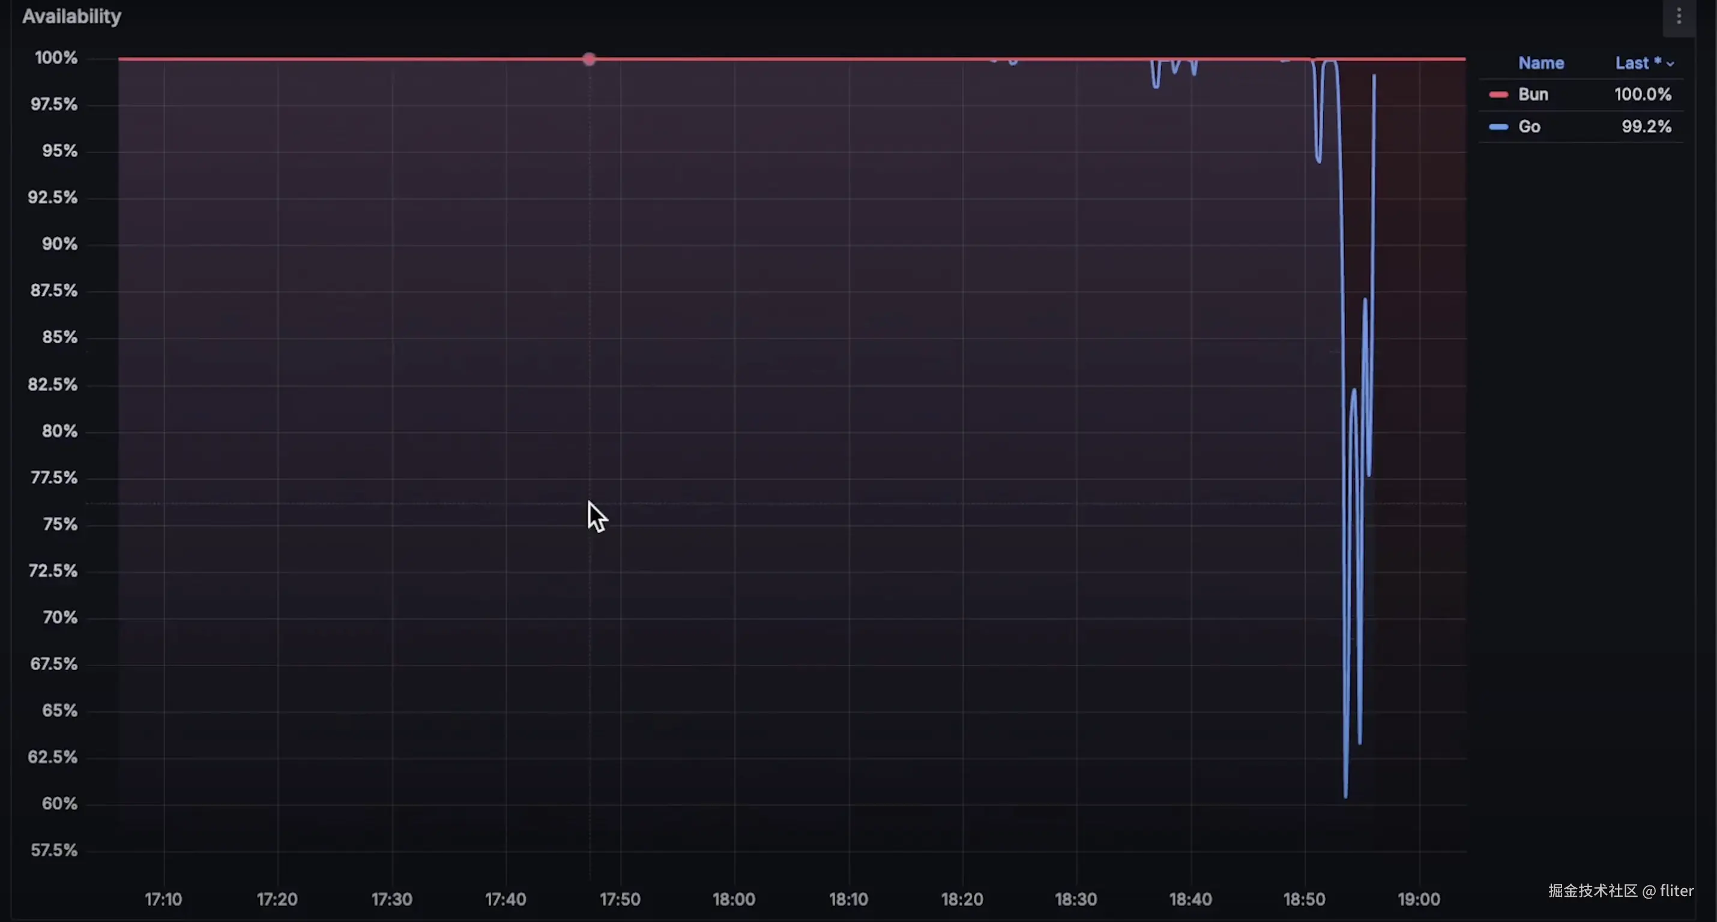Click the 18:00 time axis label

733,899
